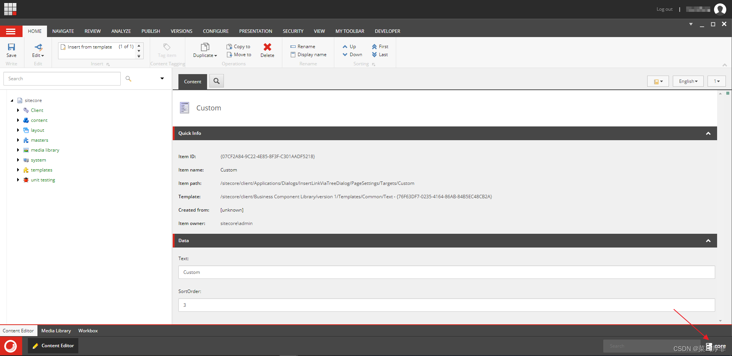Click the Log out link
This screenshot has width=732, height=356.
coord(664,9)
